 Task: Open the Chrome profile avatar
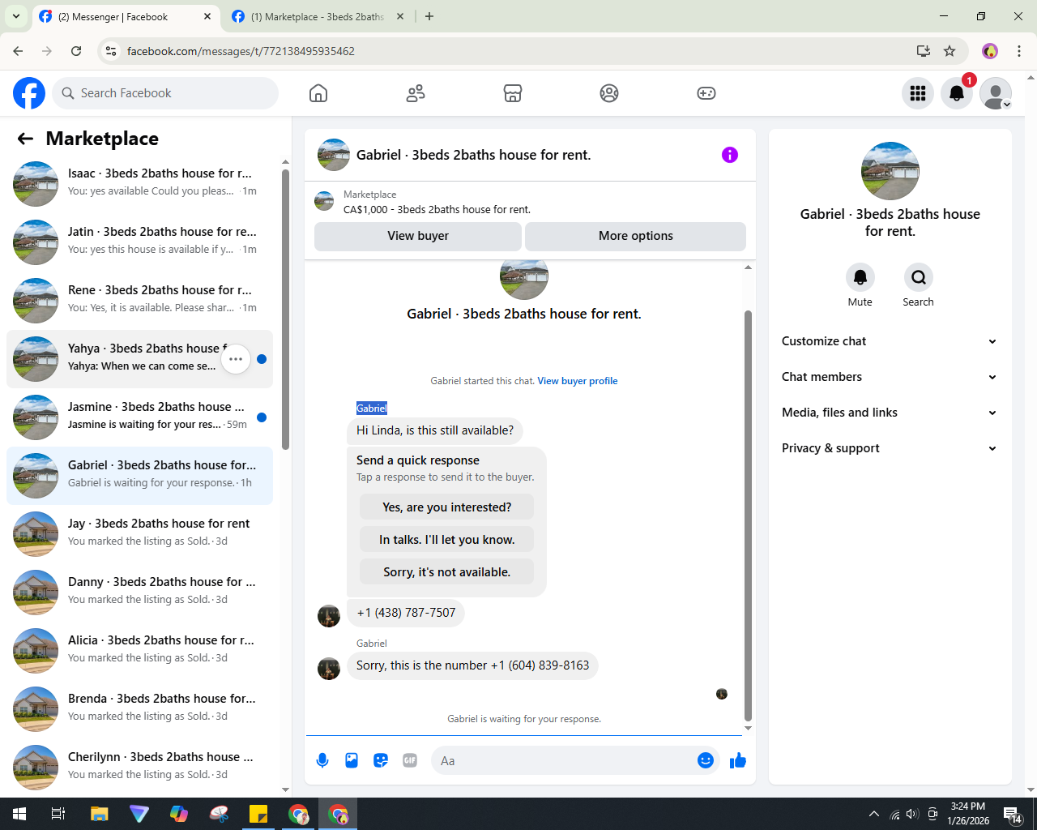(990, 51)
